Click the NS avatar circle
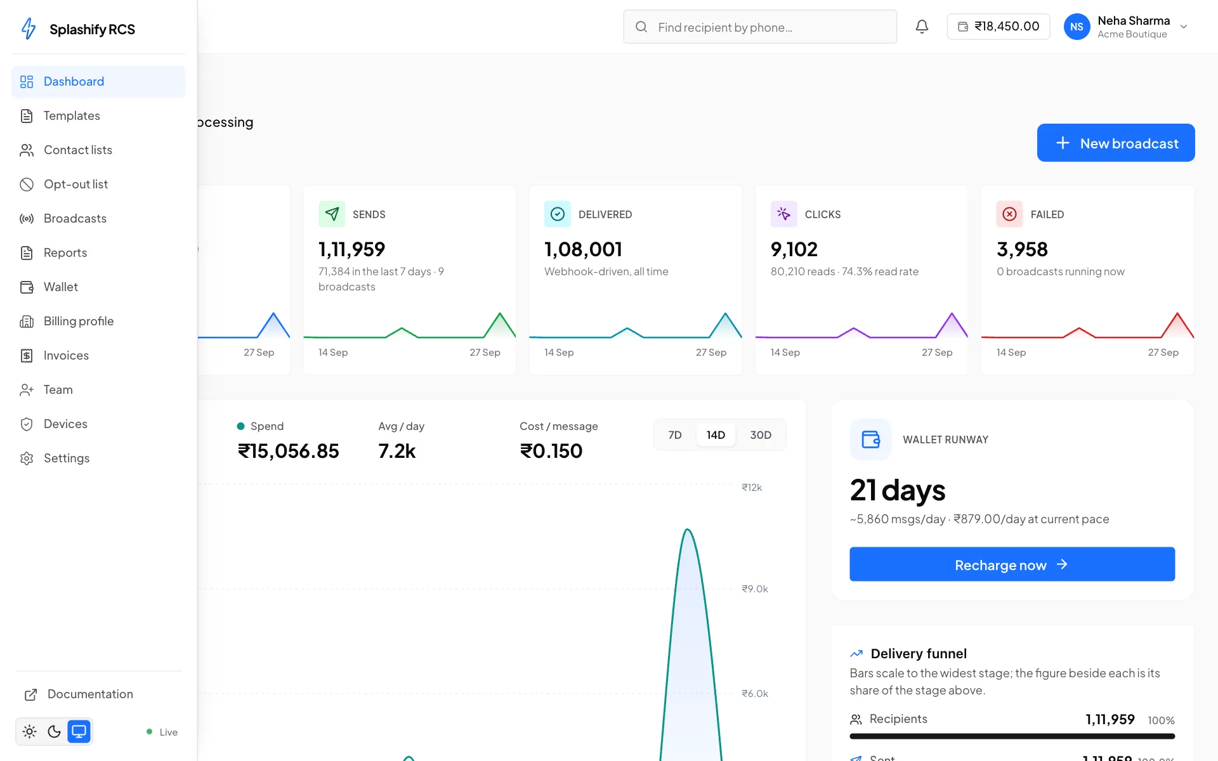 point(1077,27)
